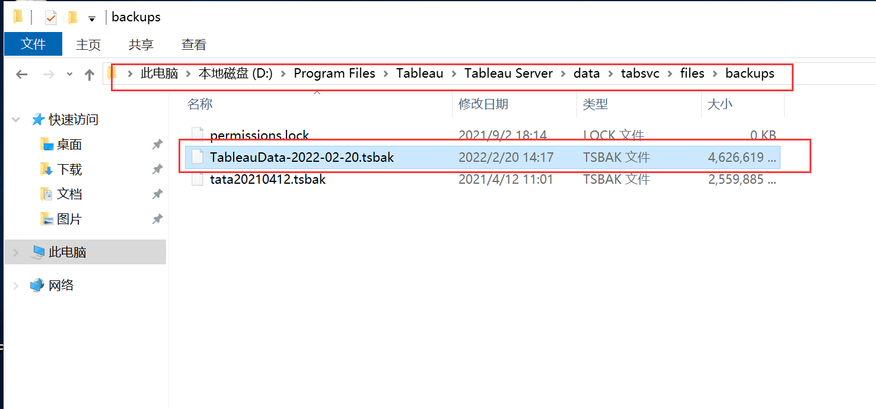This screenshot has height=409, width=876.
Task: Click Tableau breadcrumb in the address bar
Action: pos(420,74)
